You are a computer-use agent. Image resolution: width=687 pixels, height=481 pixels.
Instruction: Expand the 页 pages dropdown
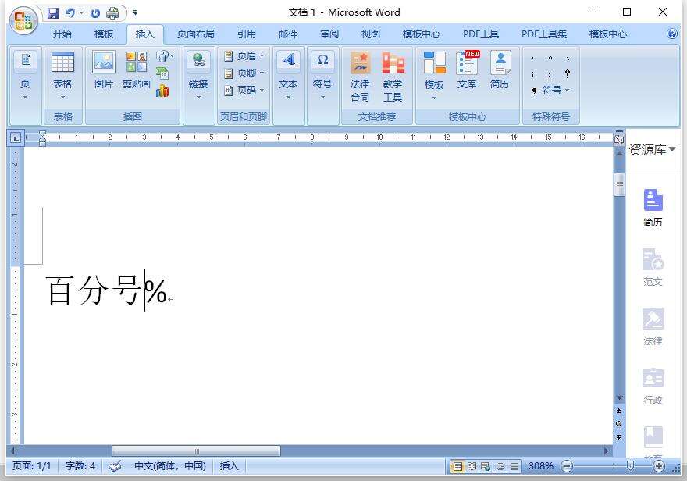(26, 97)
